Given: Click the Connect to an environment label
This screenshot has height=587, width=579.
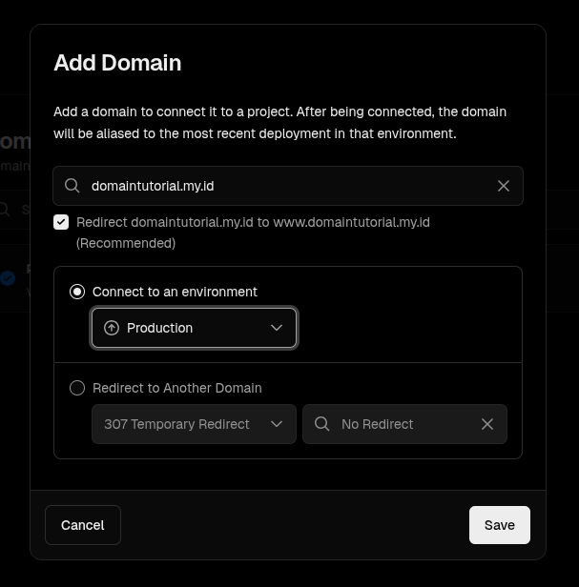Looking at the screenshot, I should 175,292.
